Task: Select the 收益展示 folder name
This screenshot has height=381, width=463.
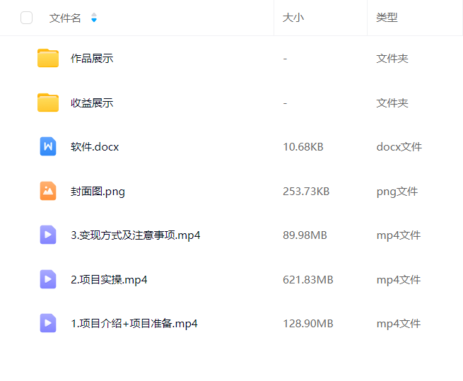Action: 92,103
